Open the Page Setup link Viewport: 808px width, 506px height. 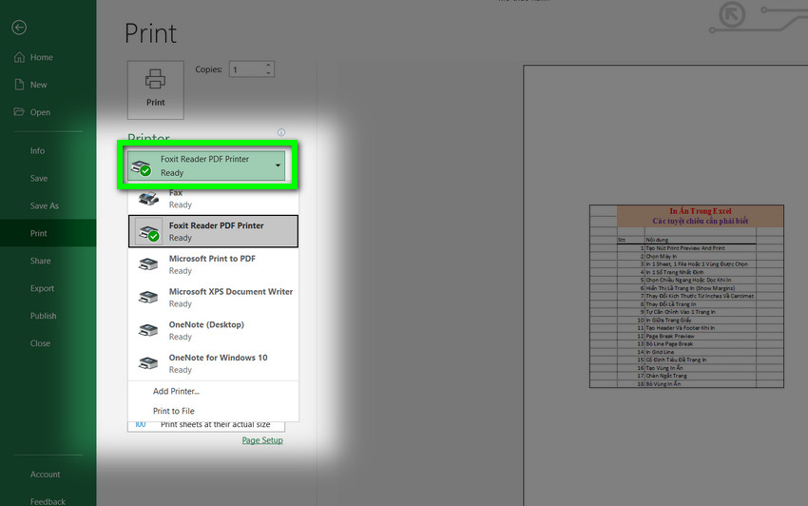pos(262,440)
